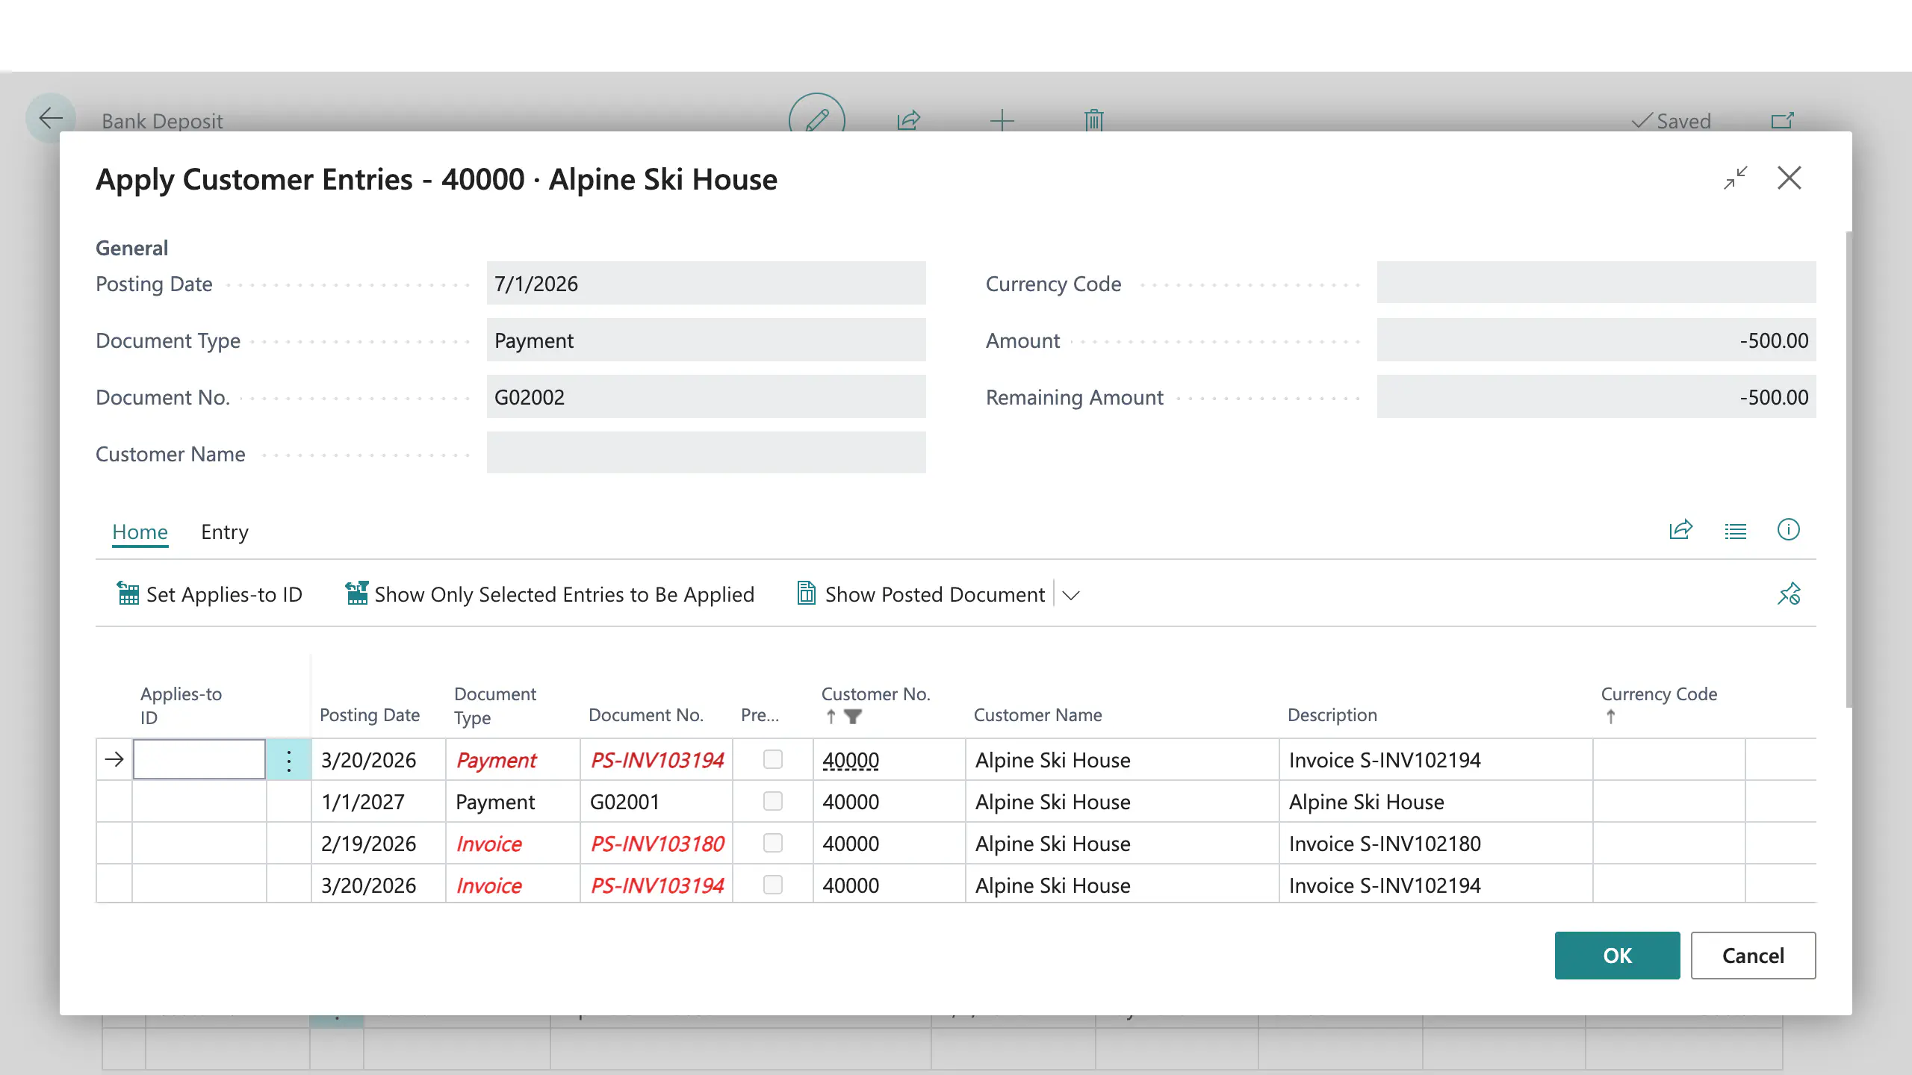Select the red Payment document type cell
The height and width of the screenshot is (1075, 1912).
pos(513,760)
